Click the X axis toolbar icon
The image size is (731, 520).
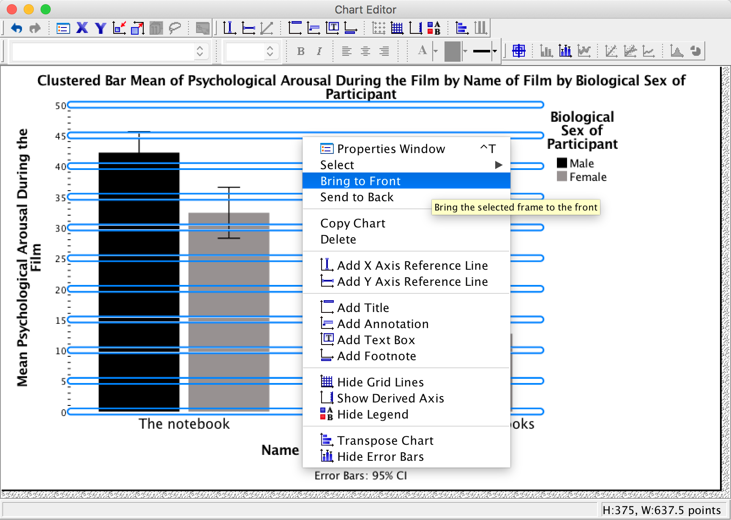(x=82, y=28)
